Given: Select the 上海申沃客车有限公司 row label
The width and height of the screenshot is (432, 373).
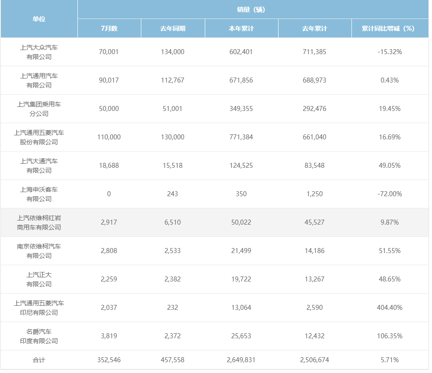Looking at the screenshot, I should click(x=39, y=194).
